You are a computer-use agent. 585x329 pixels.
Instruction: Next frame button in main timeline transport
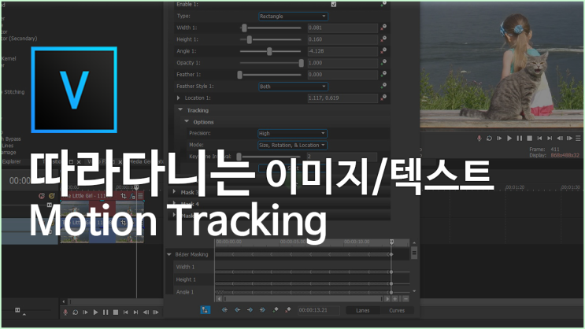(x=156, y=312)
